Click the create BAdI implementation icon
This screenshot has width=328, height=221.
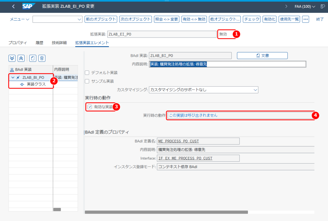(33, 58)
